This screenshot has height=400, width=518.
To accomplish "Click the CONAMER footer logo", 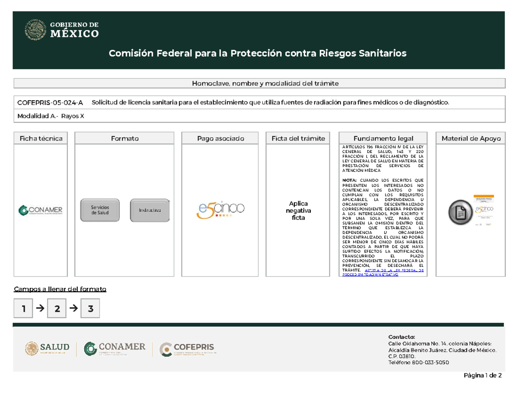I will click(x=115, y=347).
